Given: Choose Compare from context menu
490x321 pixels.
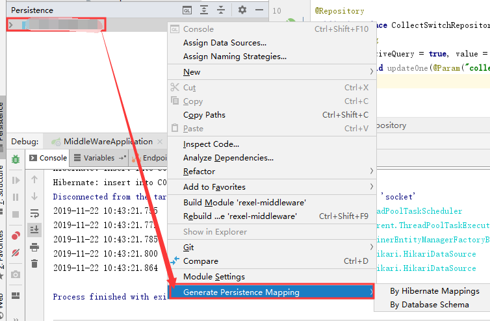Looking at the screenshot, I should [272, 261].
